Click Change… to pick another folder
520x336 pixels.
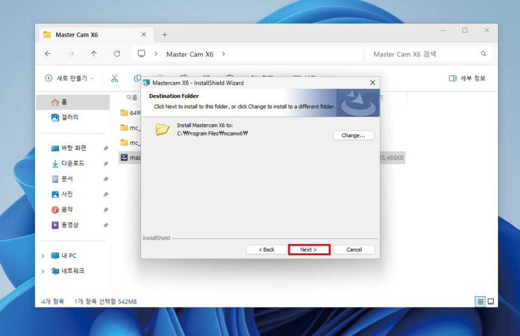(354, 135)
